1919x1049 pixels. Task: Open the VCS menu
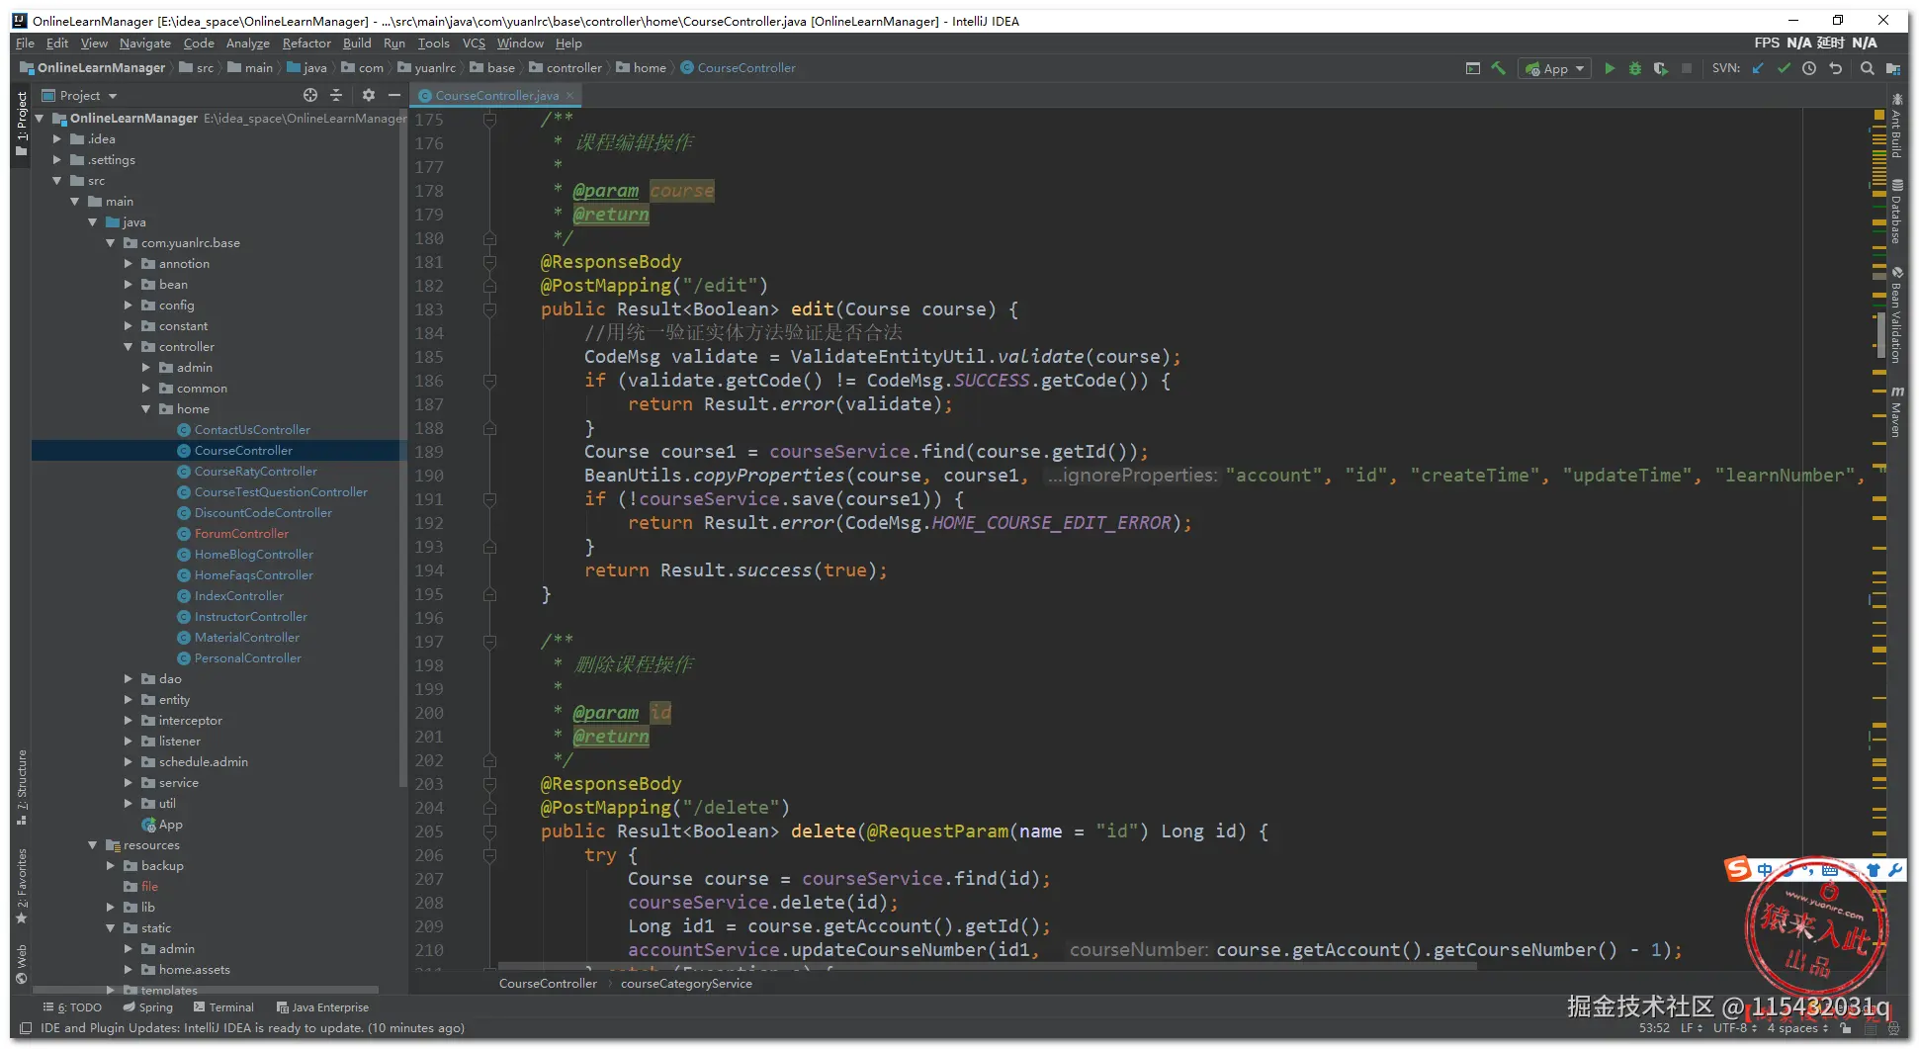click(x=474, y=44)
